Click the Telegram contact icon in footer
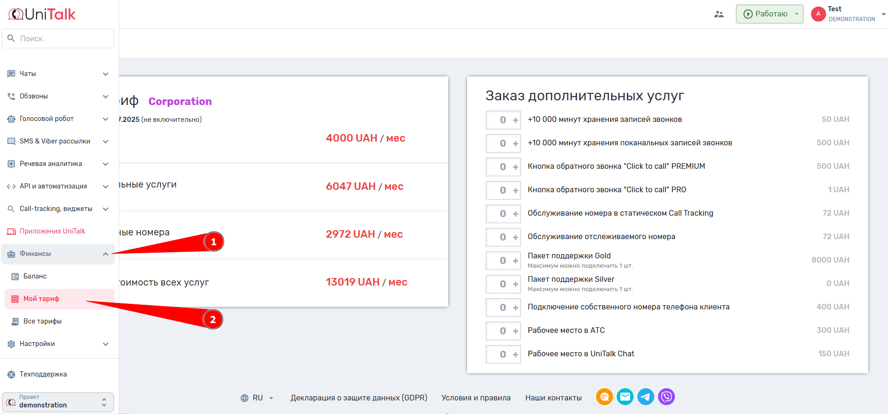Viewport: 888px width, 414px height. coord(645,397)
